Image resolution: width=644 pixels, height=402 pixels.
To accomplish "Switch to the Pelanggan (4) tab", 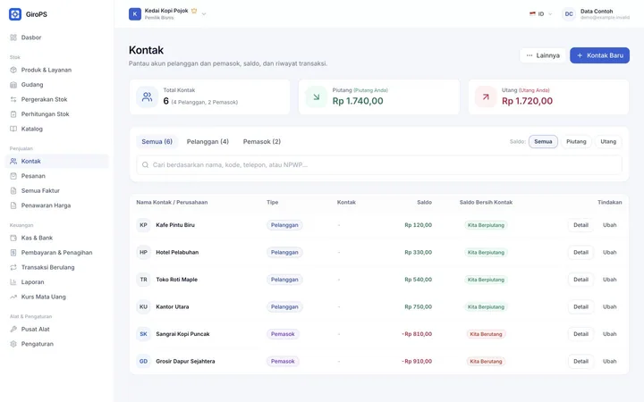I will [208, 141].
